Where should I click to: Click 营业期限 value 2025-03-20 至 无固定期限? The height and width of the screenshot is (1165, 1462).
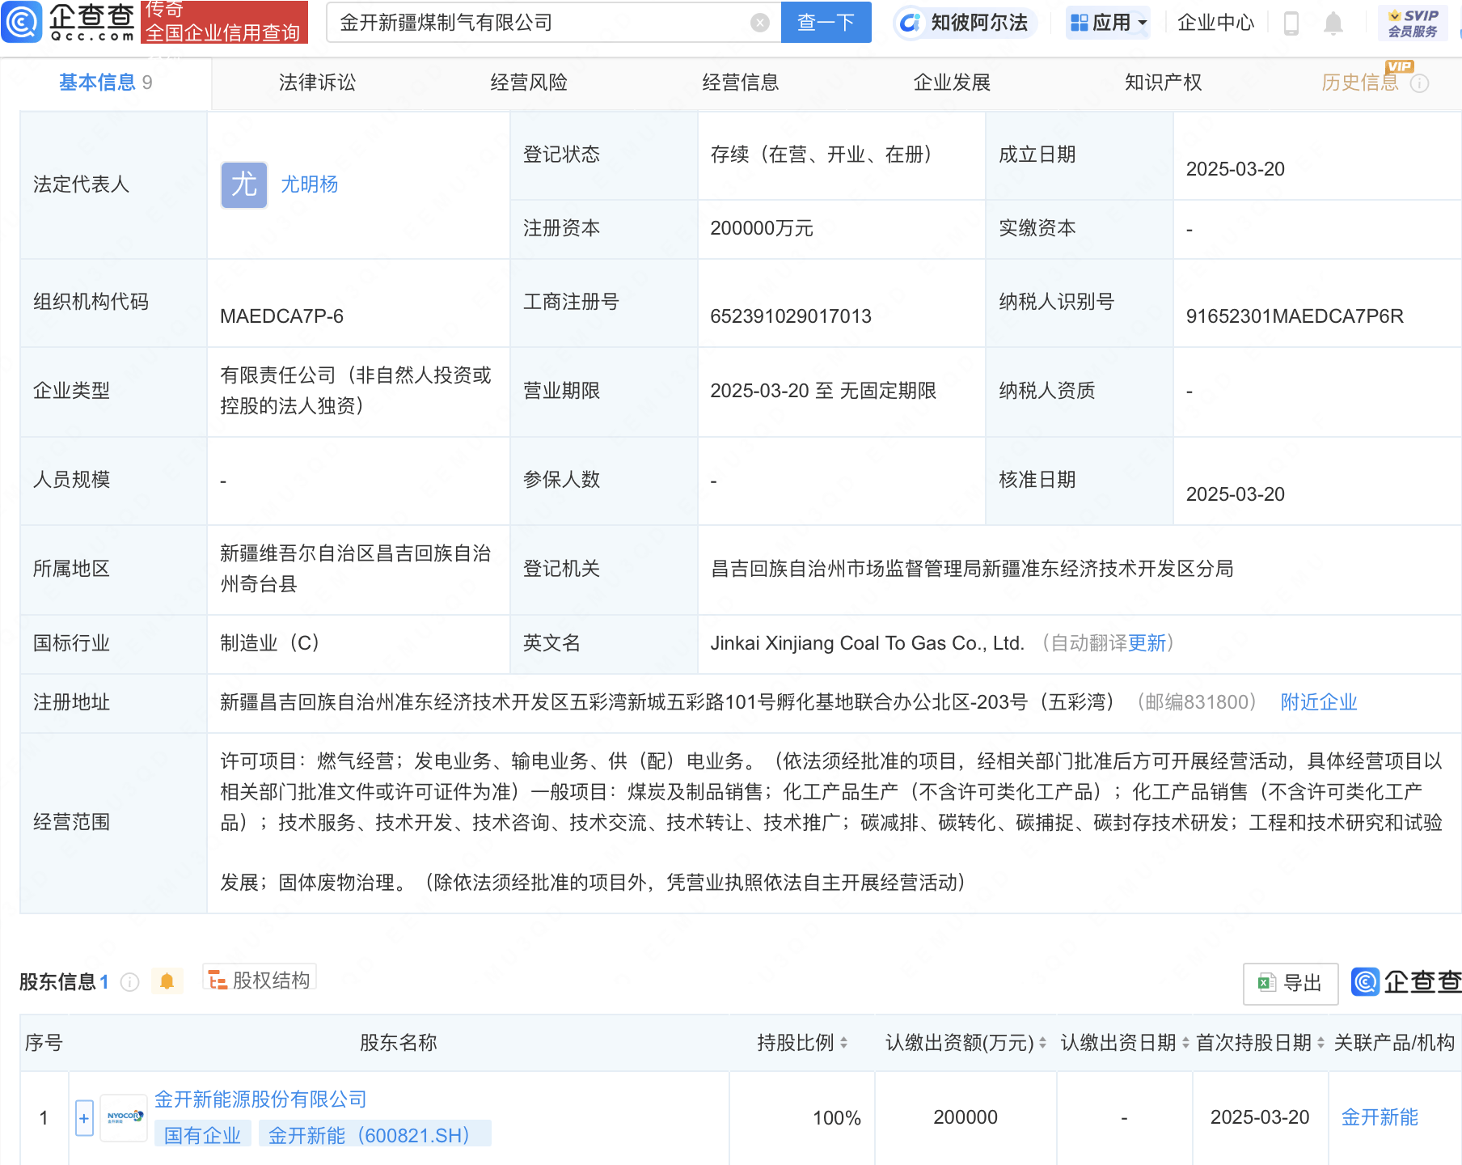[823, 391]
